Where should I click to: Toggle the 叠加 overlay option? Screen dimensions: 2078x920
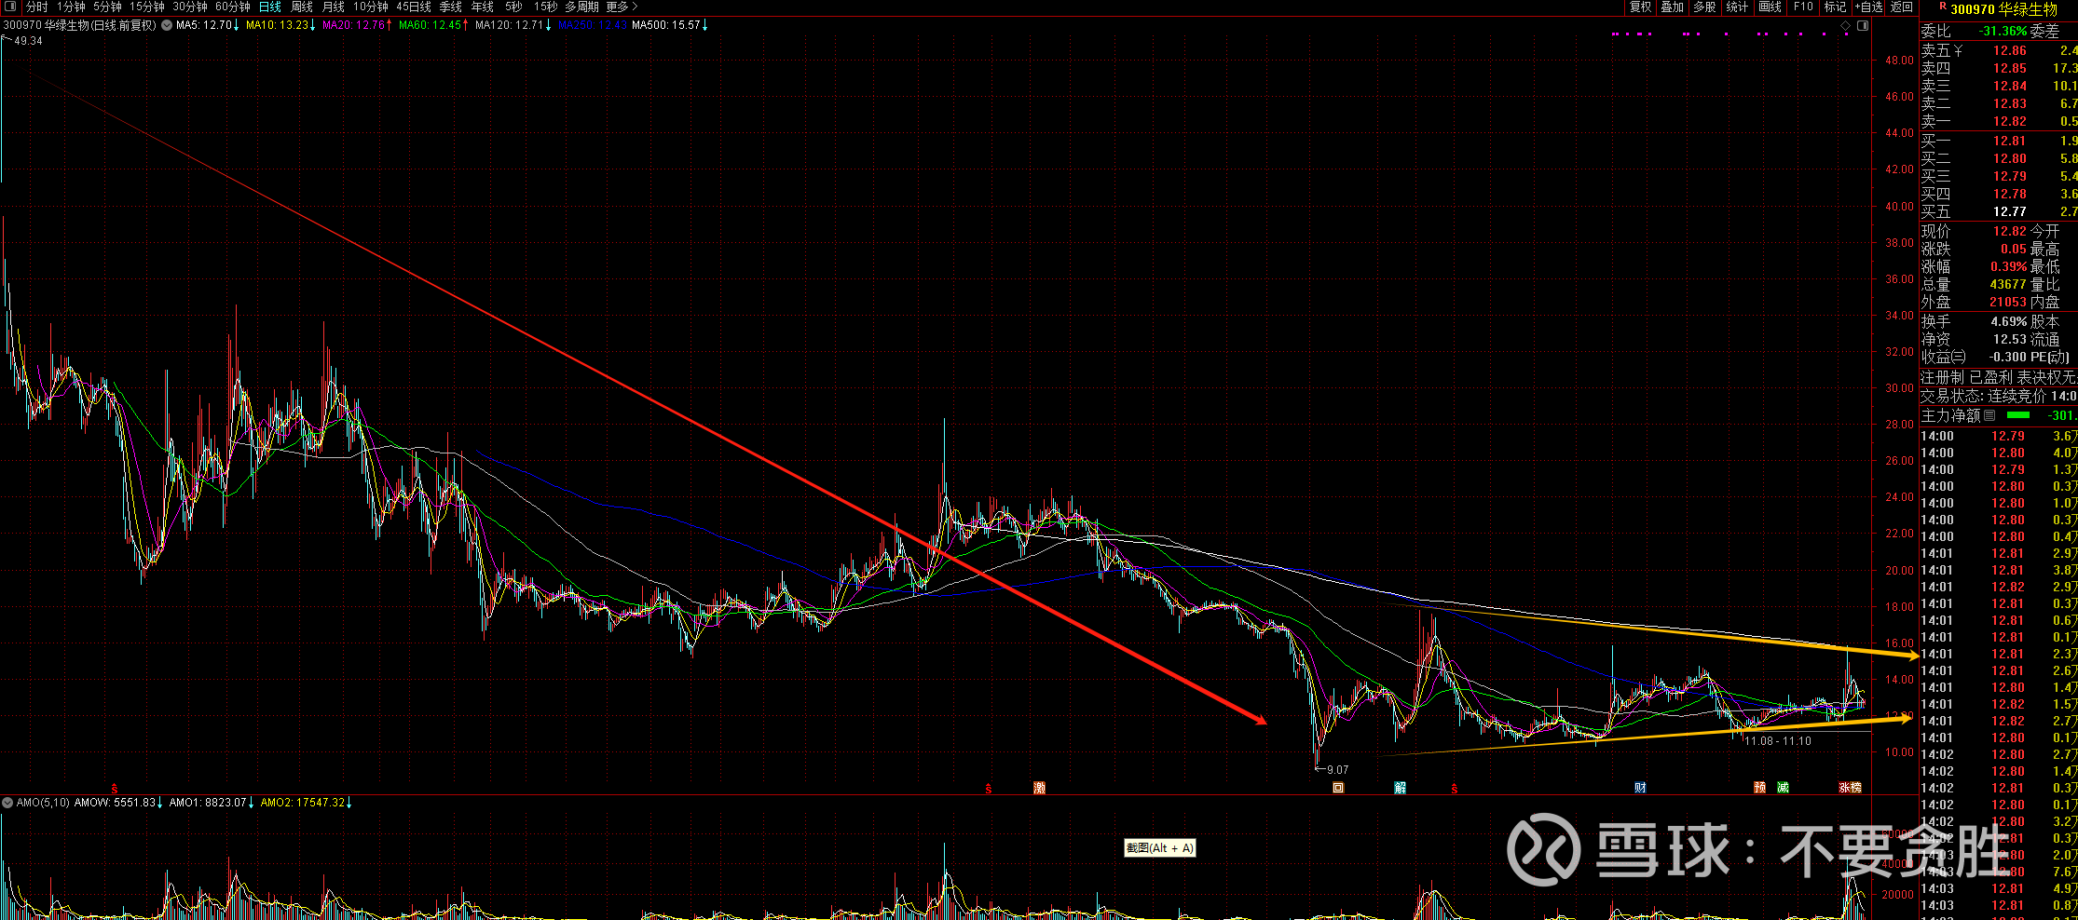(1673, 7)
